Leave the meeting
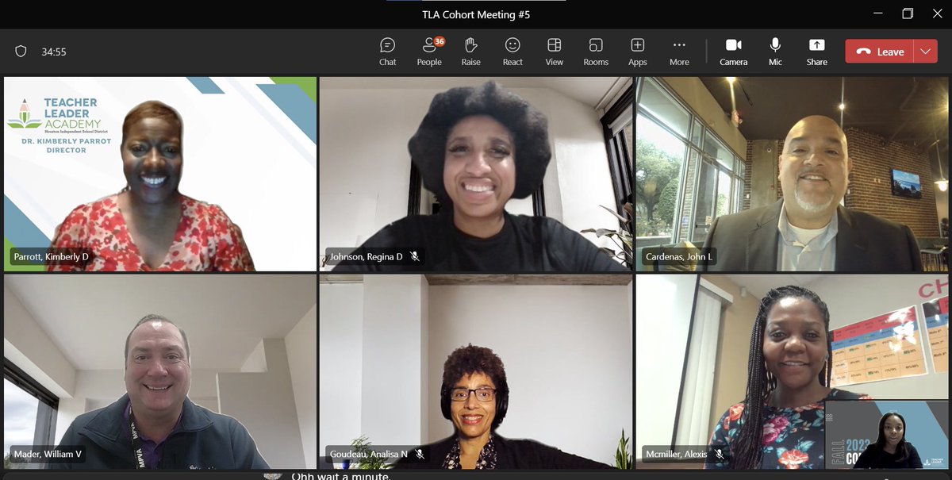The image size is (952, 480). click(880, 52)
